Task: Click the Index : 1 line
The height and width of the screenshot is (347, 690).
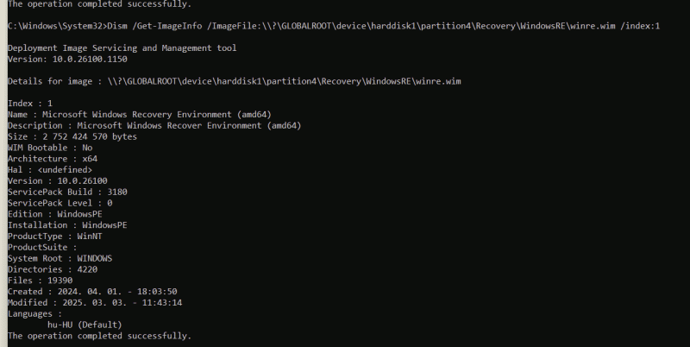Action: [30, 103]
